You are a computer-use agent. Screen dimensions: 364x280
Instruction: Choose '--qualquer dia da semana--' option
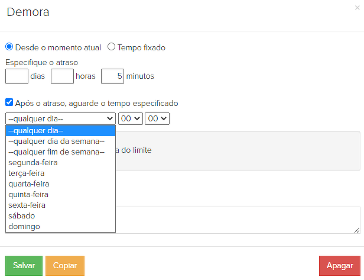pos(57,141)
